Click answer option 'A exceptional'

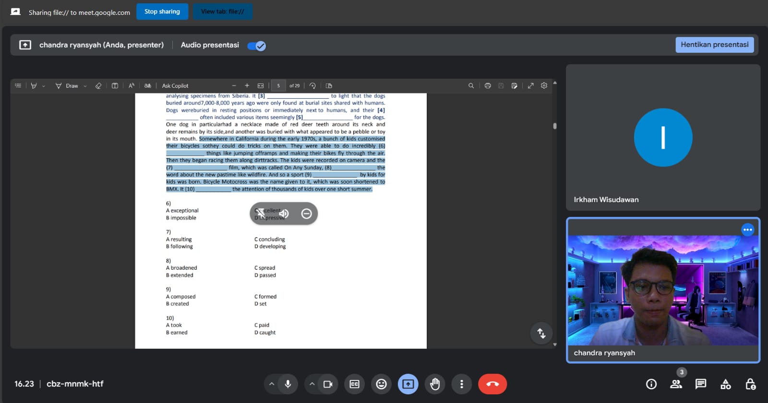182,211
